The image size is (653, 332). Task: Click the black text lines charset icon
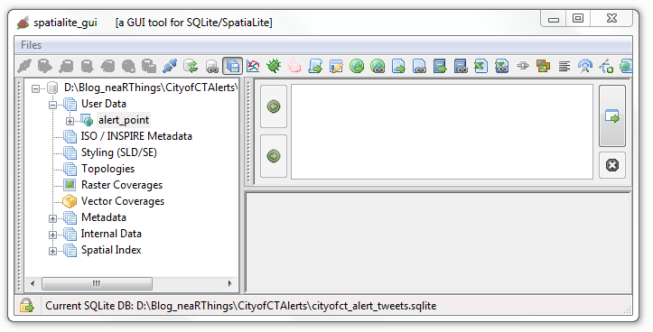point(564,66)
